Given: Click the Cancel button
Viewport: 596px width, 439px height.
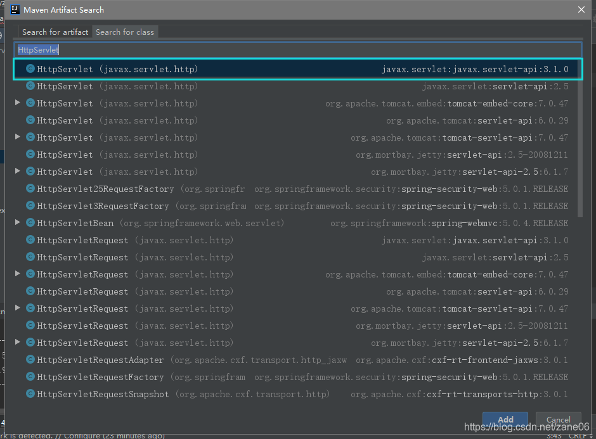Looking at the screenshot, I should click(559, 419).
